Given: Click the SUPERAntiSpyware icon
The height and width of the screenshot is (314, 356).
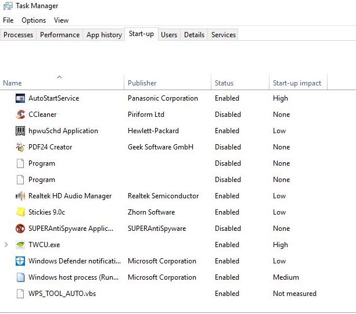Looking at the screenshot, I should [x=20, y=229].
